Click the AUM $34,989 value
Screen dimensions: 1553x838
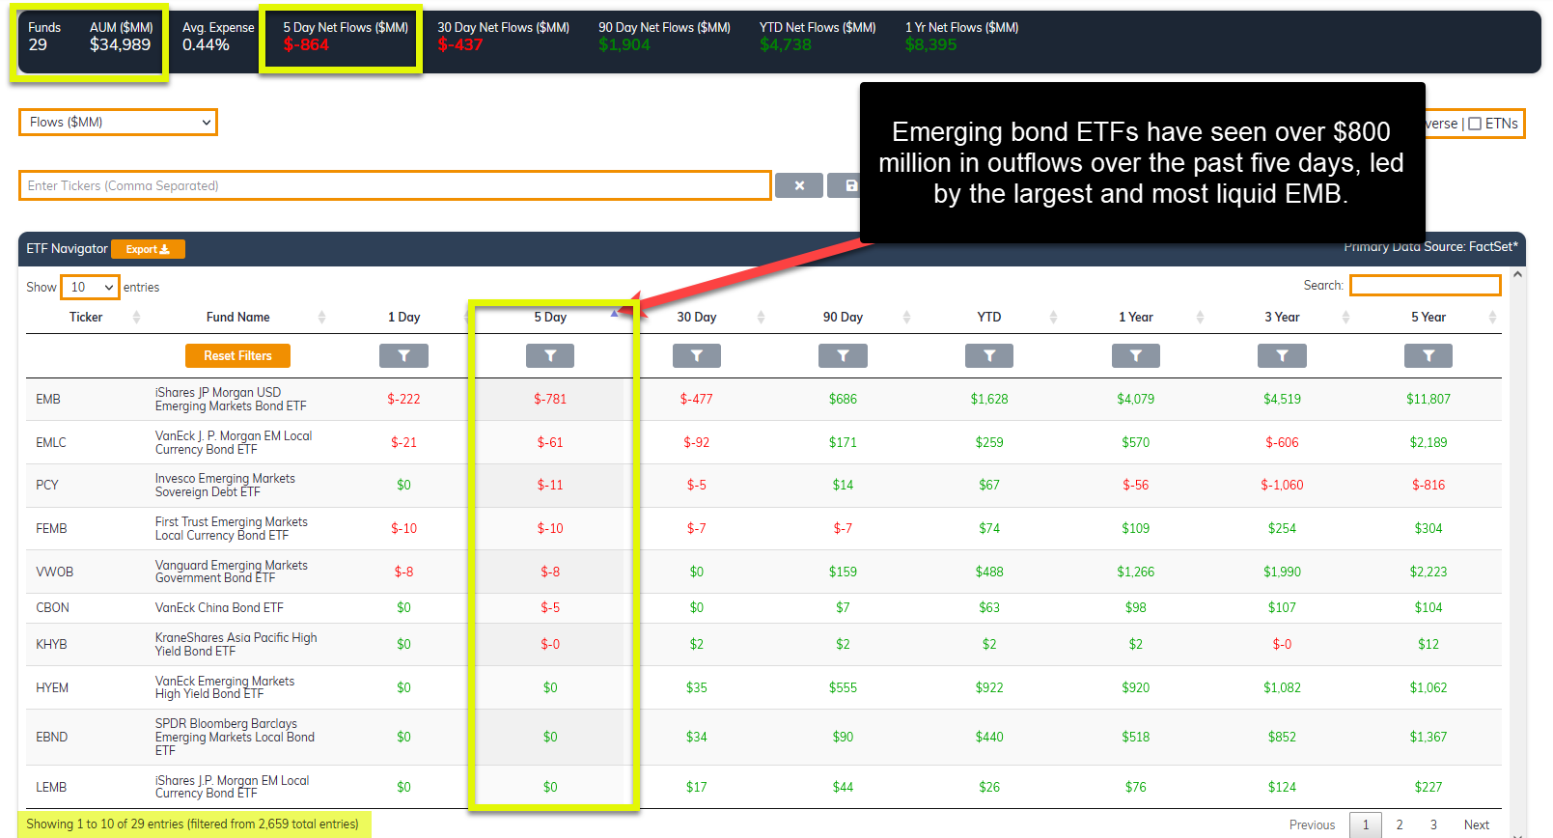120,44
